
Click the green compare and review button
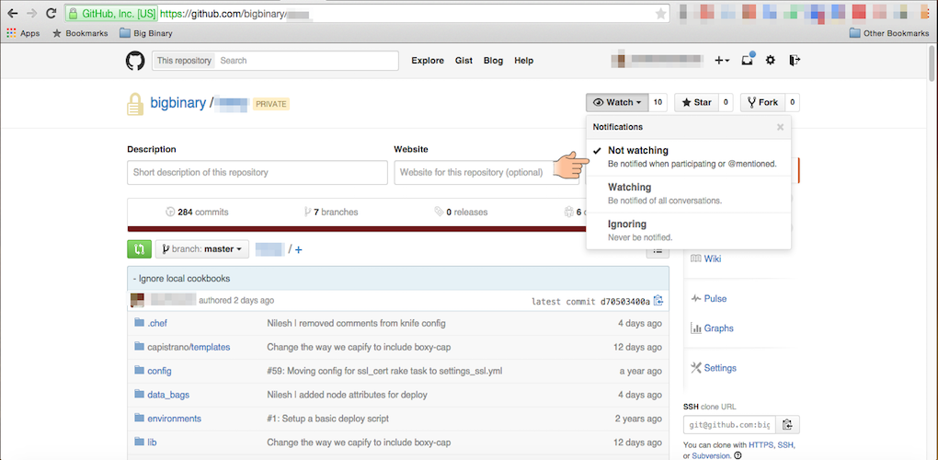[140, 248]
